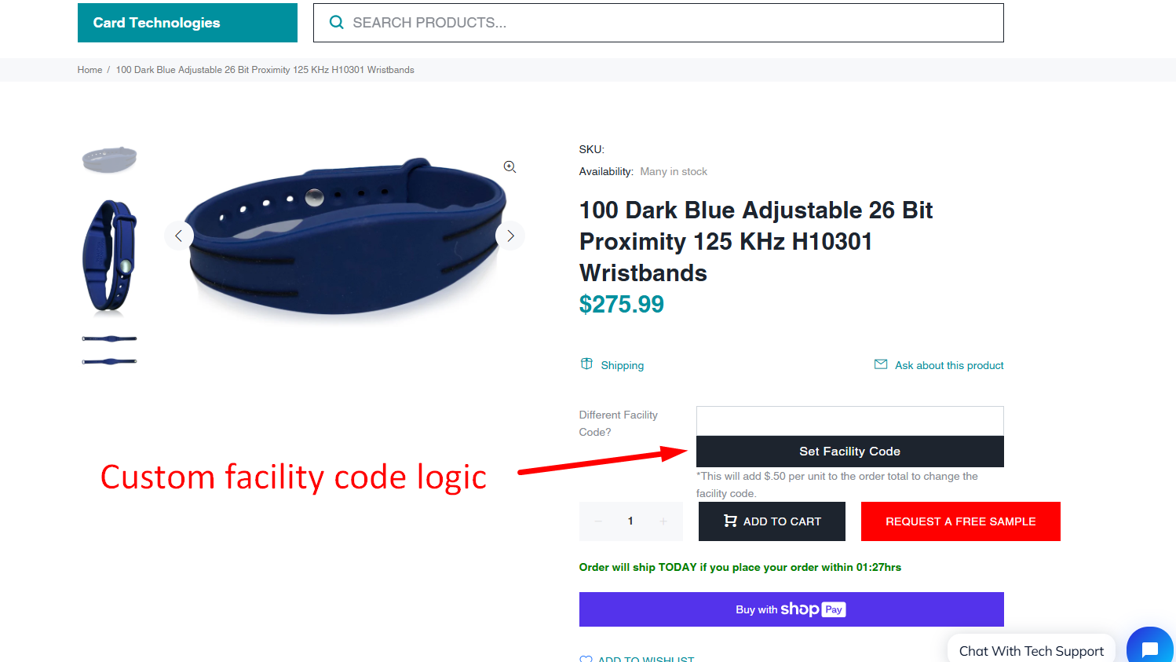Open the Card Technologies menu

[188, 23]
